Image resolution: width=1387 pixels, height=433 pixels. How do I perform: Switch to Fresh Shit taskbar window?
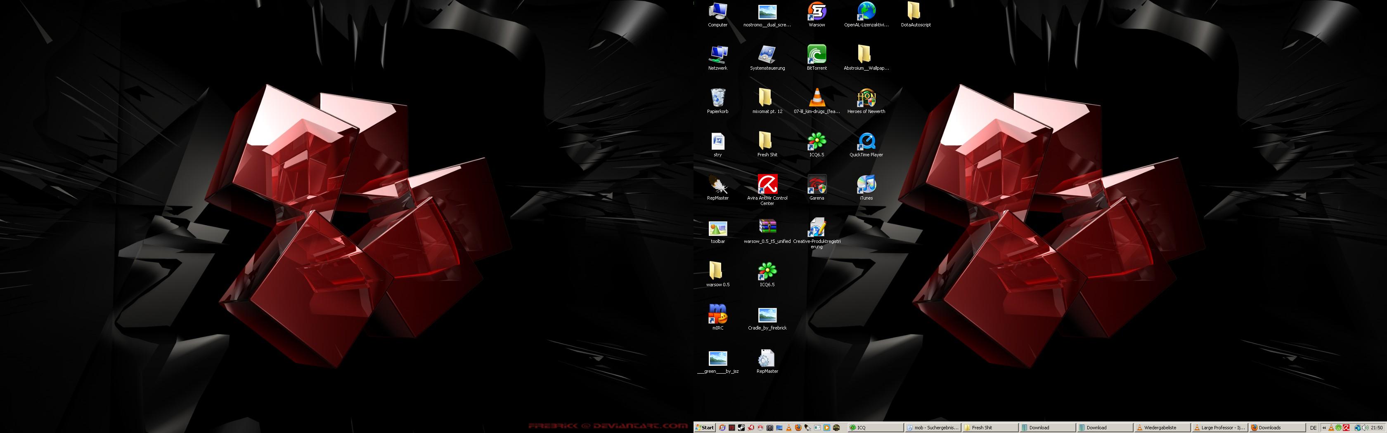click(990, 428)
